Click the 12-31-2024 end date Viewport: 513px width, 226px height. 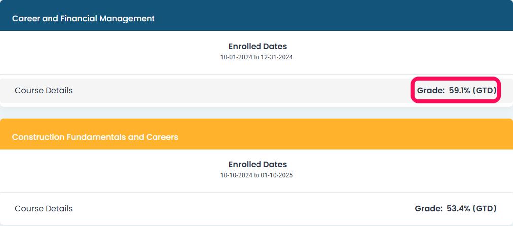(x=277, y=57)
